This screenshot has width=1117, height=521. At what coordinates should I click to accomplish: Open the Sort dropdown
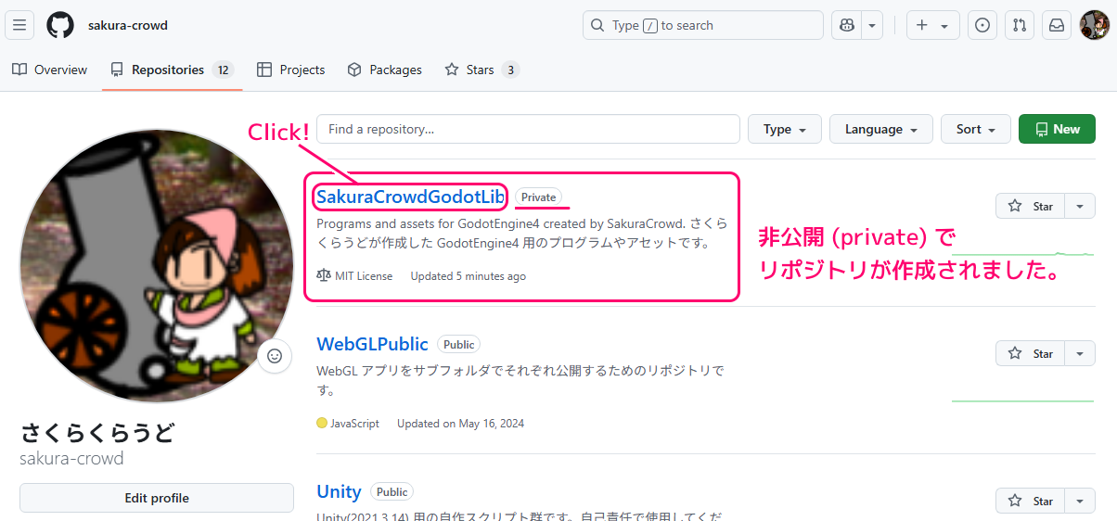(975, 130)
